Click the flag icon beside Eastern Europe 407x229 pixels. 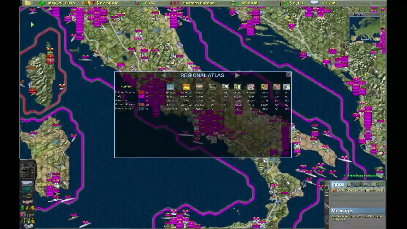175,3
